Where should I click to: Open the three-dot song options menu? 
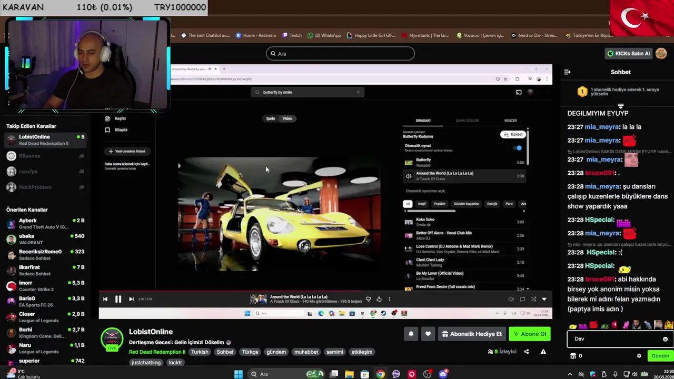(389, 299)
